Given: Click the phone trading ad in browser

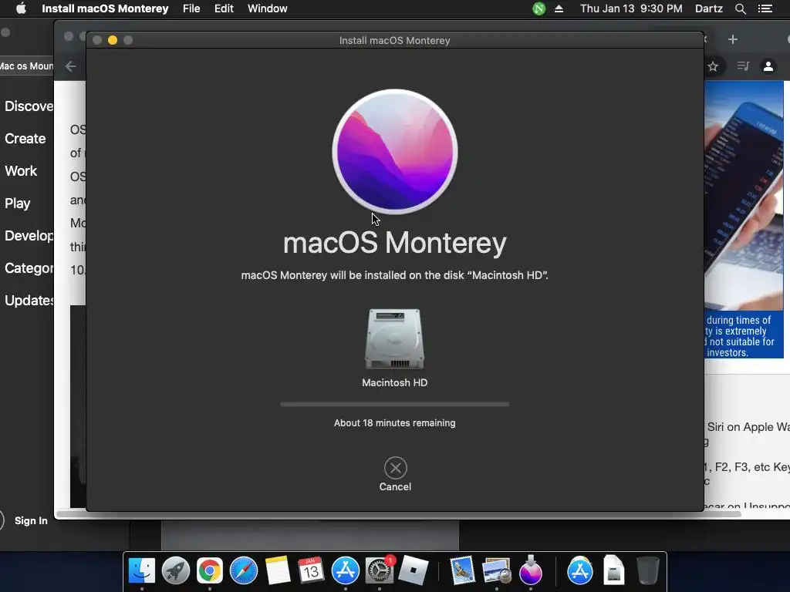Looking at the screenshot, I should coord(744,220).
